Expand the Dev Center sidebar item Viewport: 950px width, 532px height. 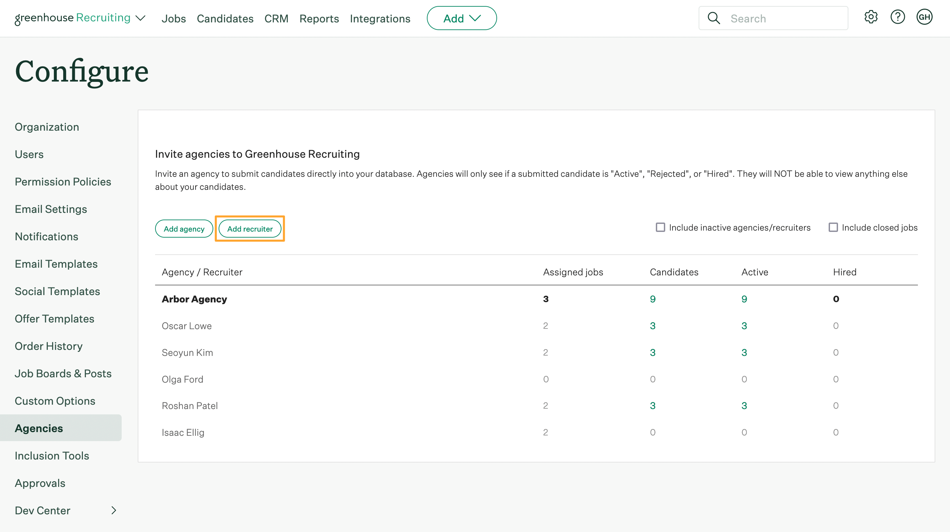[113, 511]
